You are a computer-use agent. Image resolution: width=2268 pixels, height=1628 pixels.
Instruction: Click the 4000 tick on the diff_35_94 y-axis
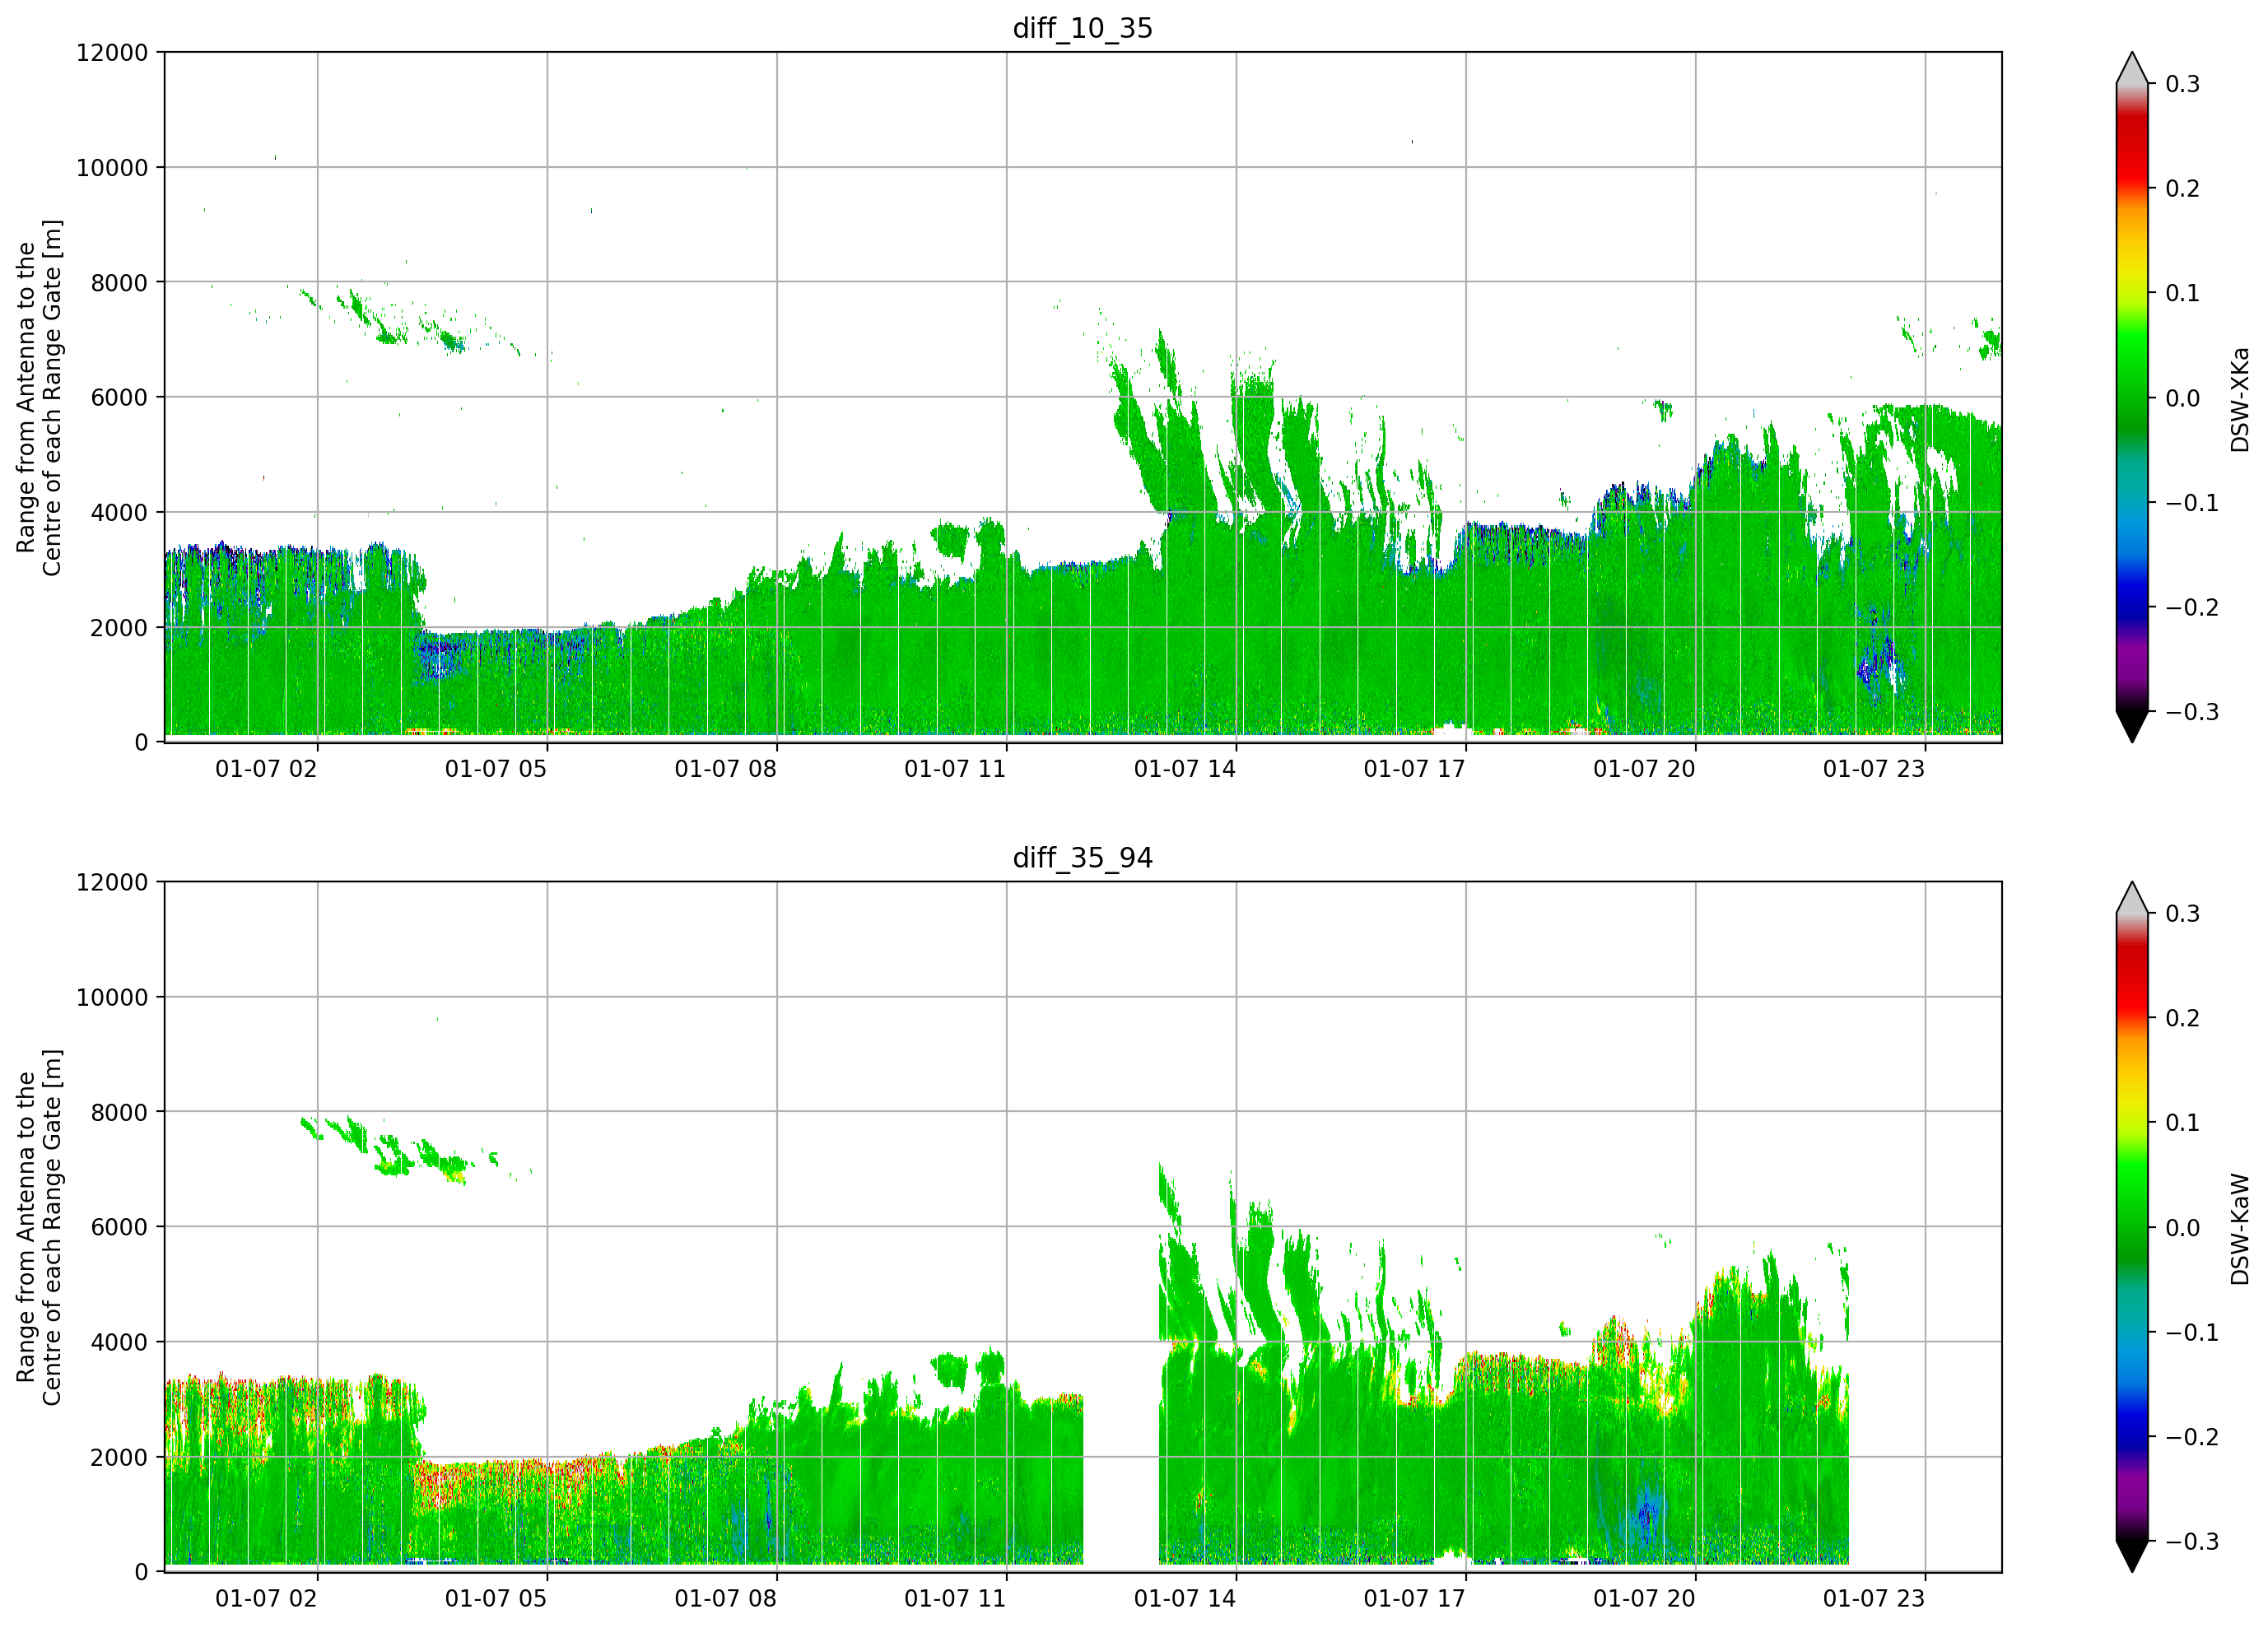[119, 1342]
